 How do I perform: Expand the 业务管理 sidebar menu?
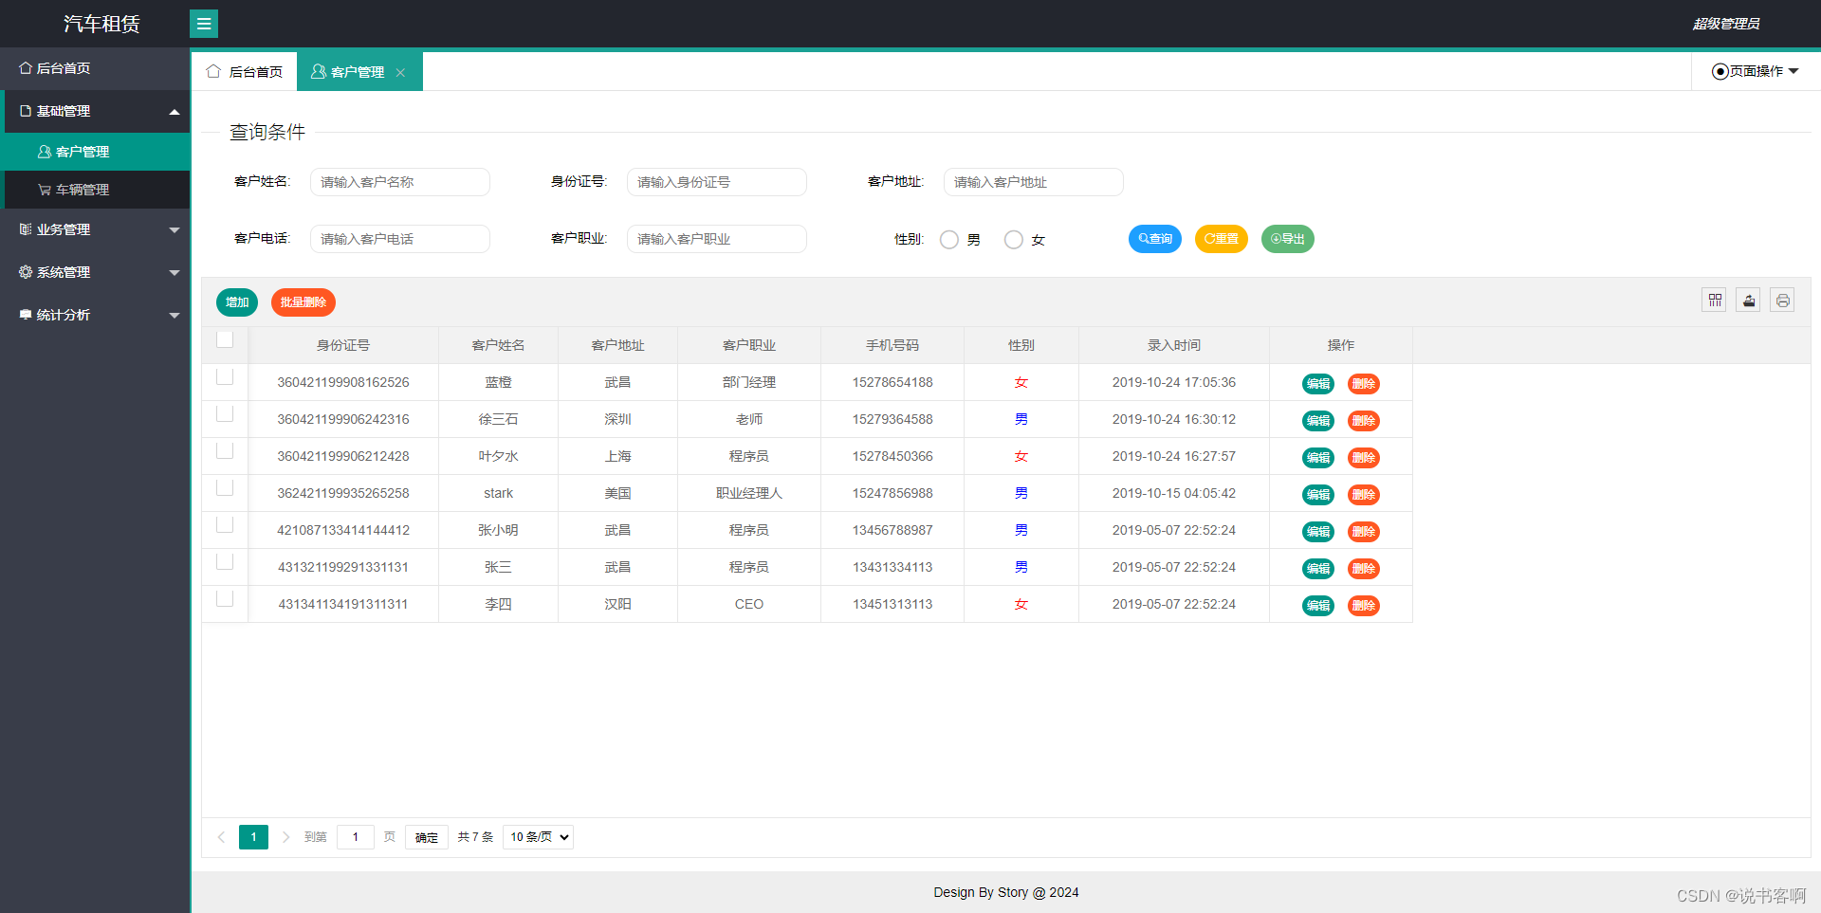[95, 229]
